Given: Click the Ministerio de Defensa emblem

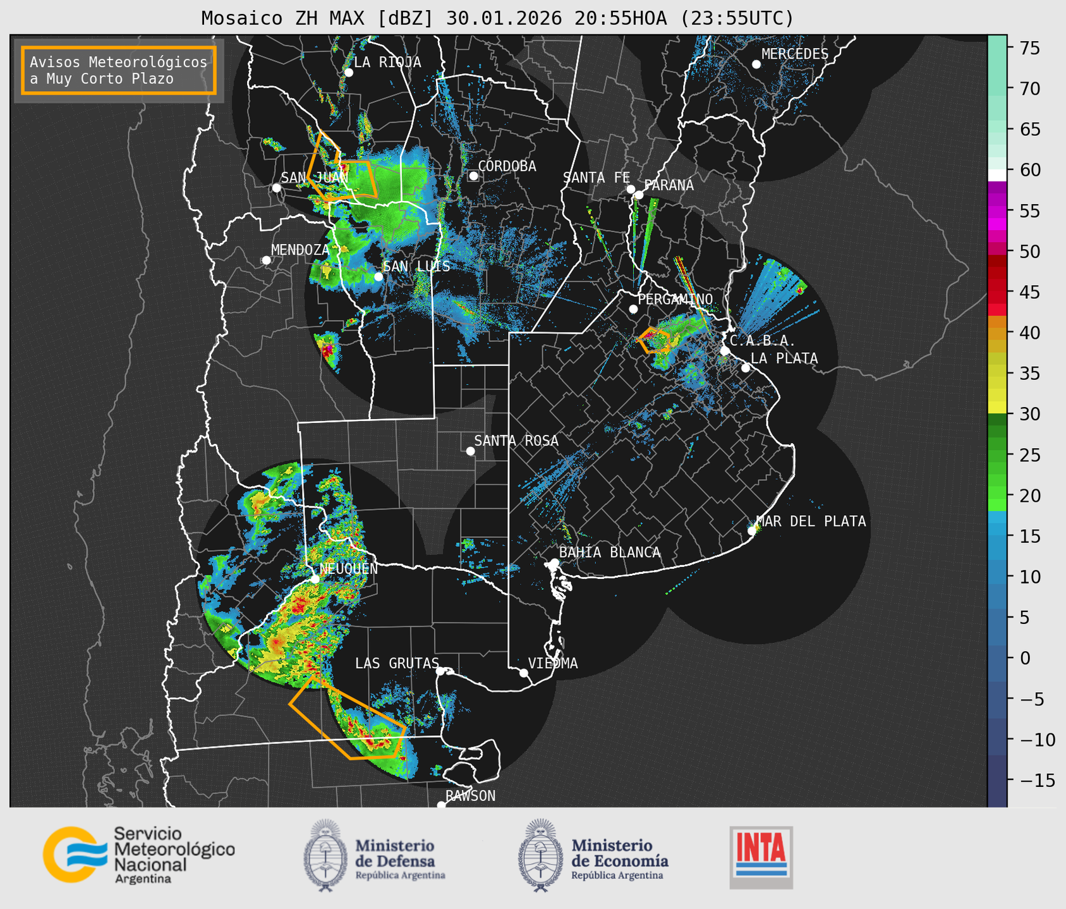Looking at the screenshot, I should tap(325, 855).
